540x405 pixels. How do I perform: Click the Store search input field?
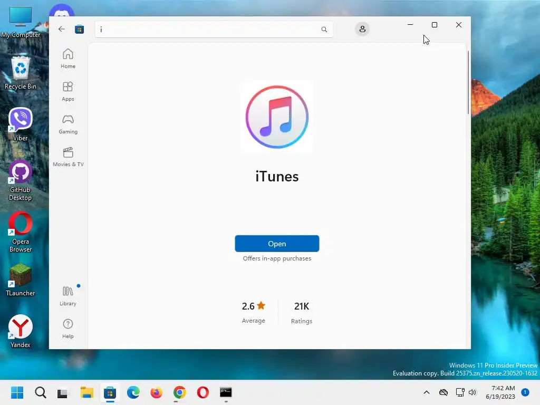tap(214, 30)
